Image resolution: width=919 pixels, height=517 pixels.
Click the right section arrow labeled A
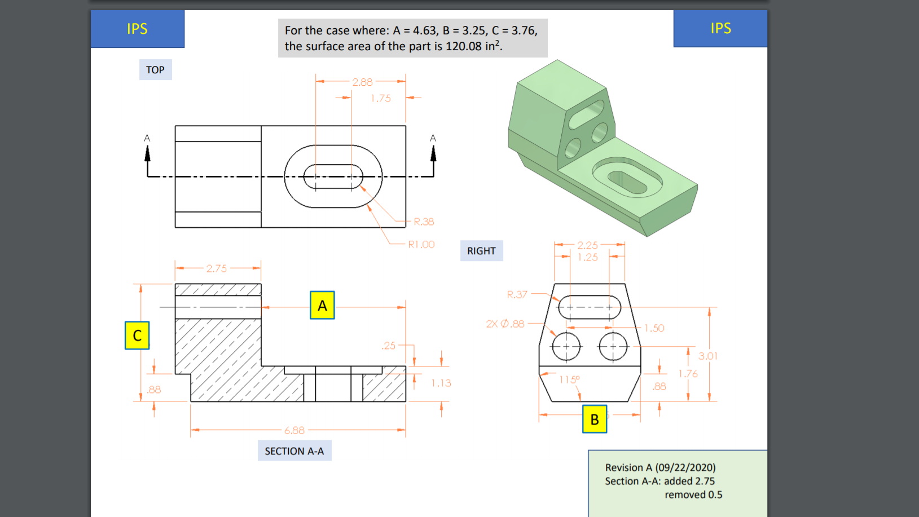(433, 154)
